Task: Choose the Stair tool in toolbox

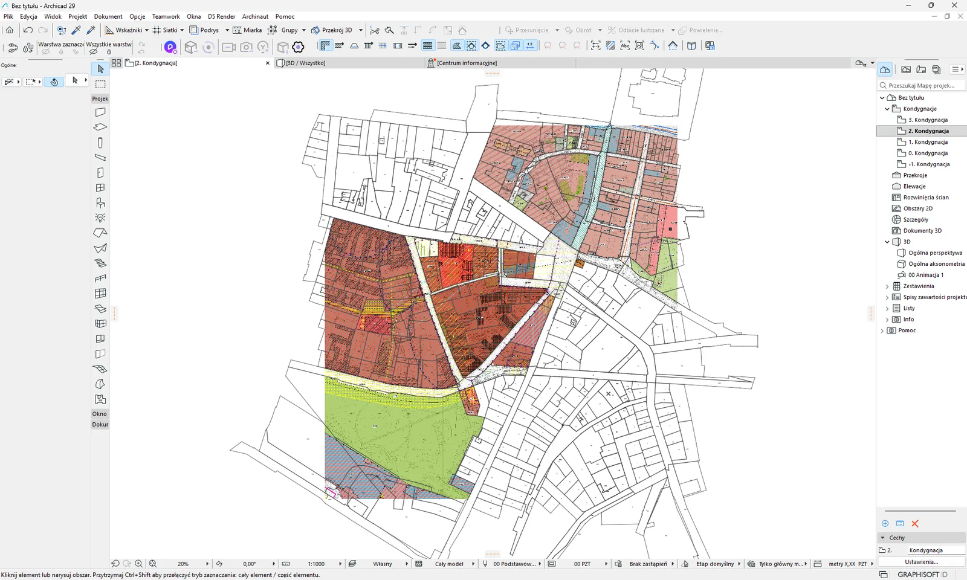Action: click(100, 263)
